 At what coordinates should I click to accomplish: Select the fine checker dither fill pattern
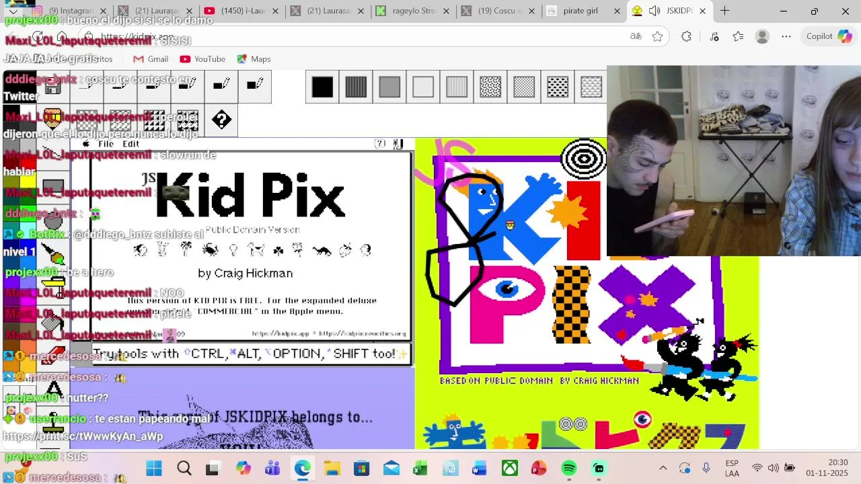[524, 87]
